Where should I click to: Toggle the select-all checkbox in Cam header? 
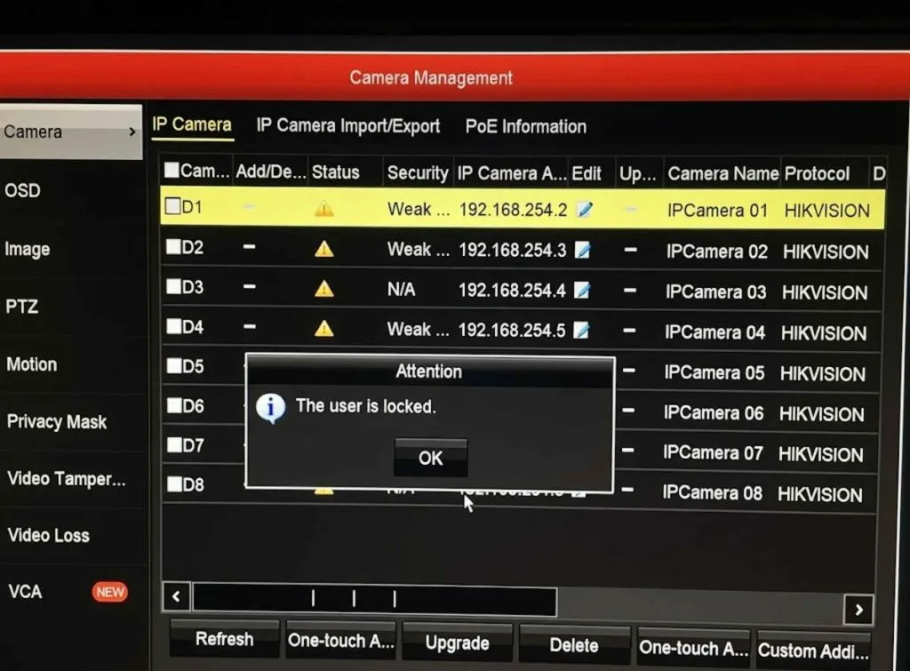pos(172,170)
